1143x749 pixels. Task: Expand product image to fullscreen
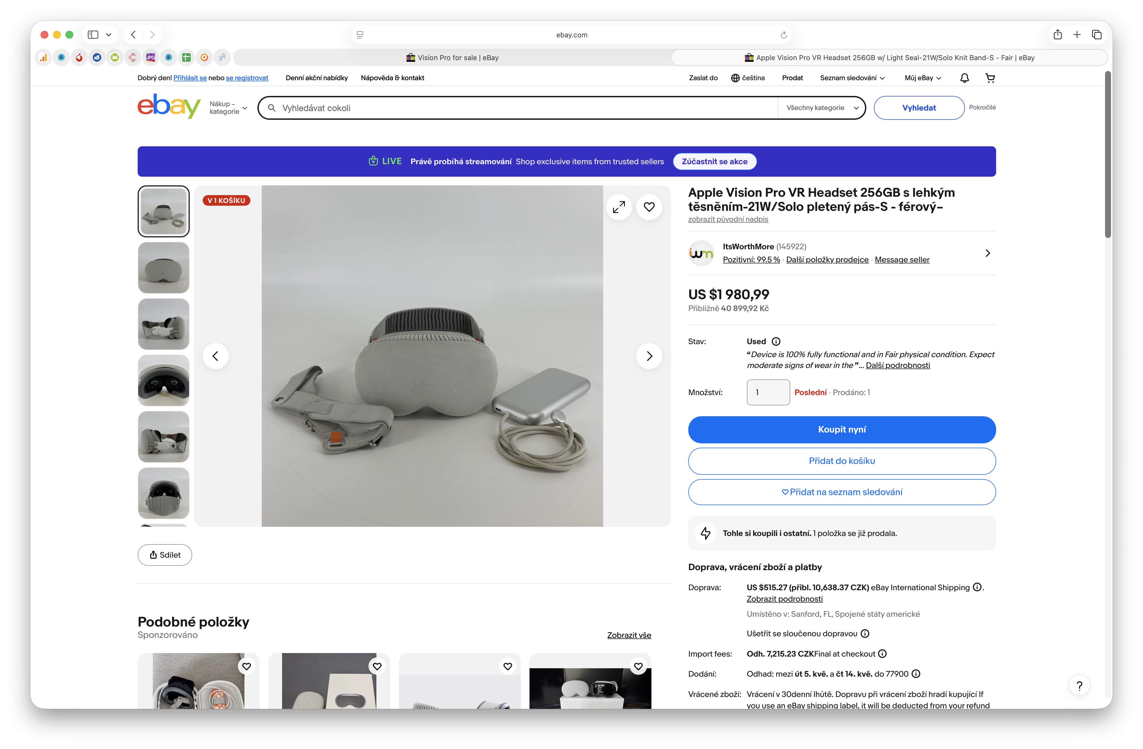pyautogui.click(x=619, y=207)
